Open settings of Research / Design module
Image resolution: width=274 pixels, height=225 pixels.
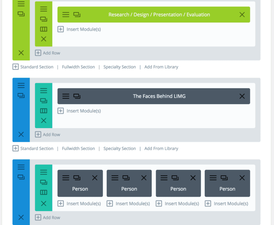(66, 15)
